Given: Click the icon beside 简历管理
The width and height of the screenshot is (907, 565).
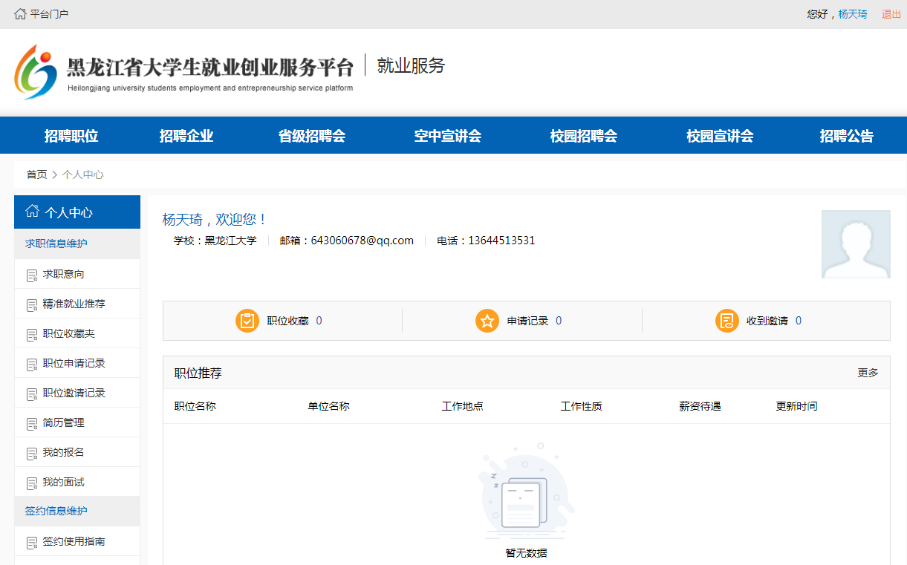Looking at the screenshot, I should point(30,422).
